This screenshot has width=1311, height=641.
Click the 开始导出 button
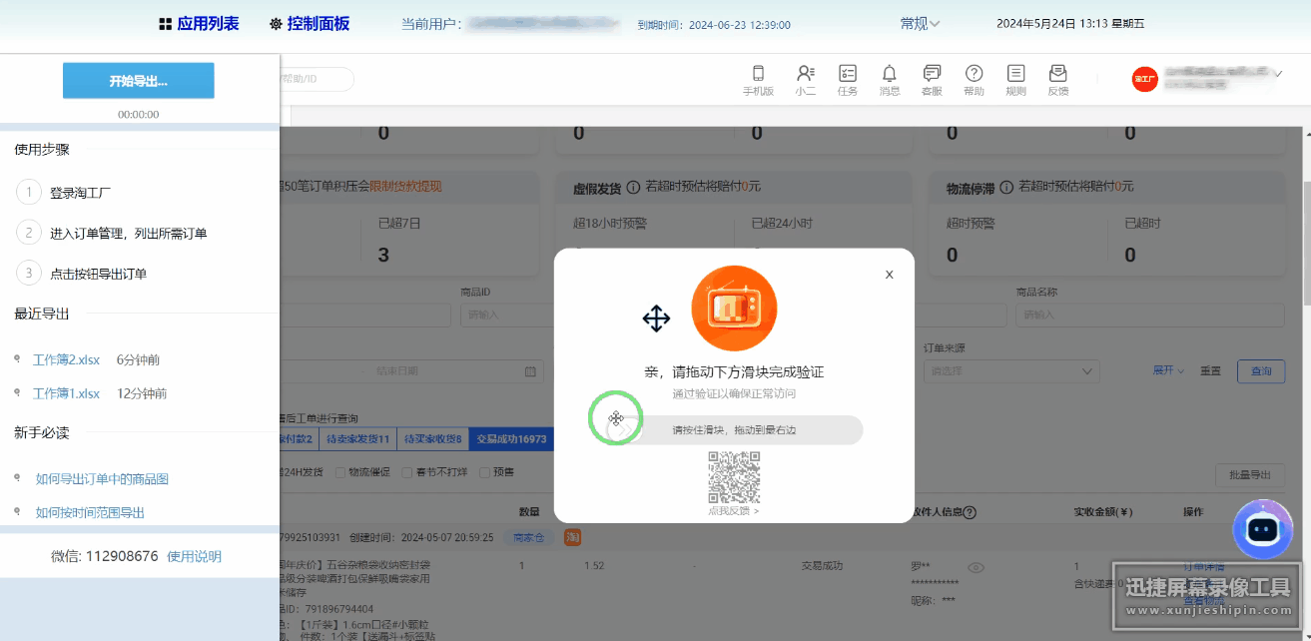pyautogui.click(x=139, y=81)
